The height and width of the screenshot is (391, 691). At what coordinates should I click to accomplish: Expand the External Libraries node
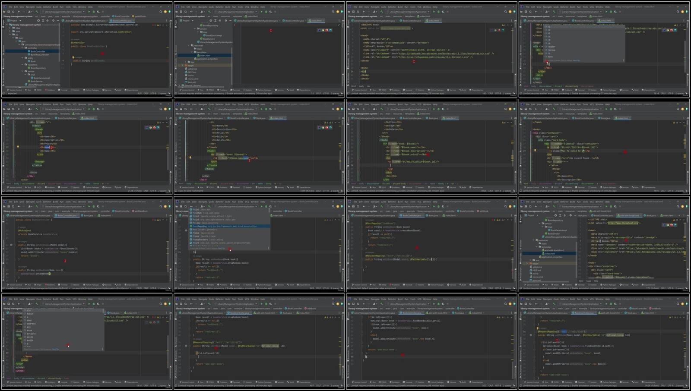tap(179, 85)
